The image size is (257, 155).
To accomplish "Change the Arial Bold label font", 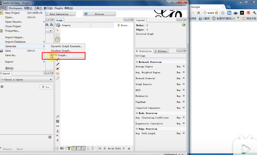I will pos(116,148).
